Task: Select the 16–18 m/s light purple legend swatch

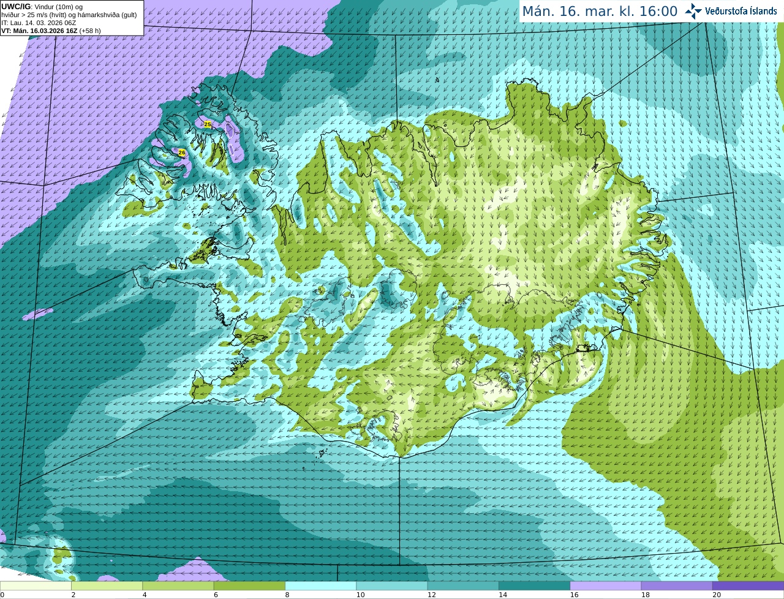Action: point(605,586)
